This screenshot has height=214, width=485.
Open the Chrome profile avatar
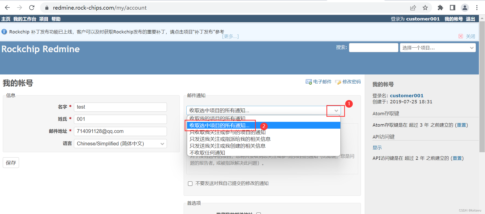click(465, 8)
